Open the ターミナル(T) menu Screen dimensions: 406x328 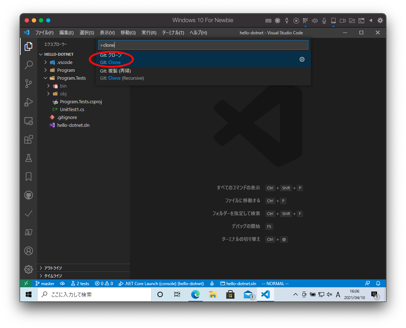[173, 33]
